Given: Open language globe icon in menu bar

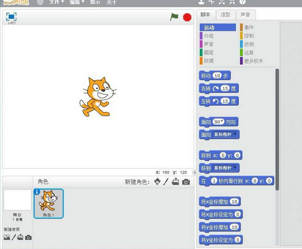Looking at the screenshot, I should (x=40, y=2).
